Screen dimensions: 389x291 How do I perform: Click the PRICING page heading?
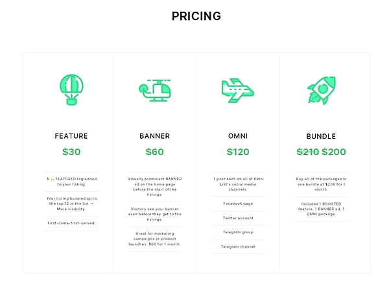coord(196,16)
